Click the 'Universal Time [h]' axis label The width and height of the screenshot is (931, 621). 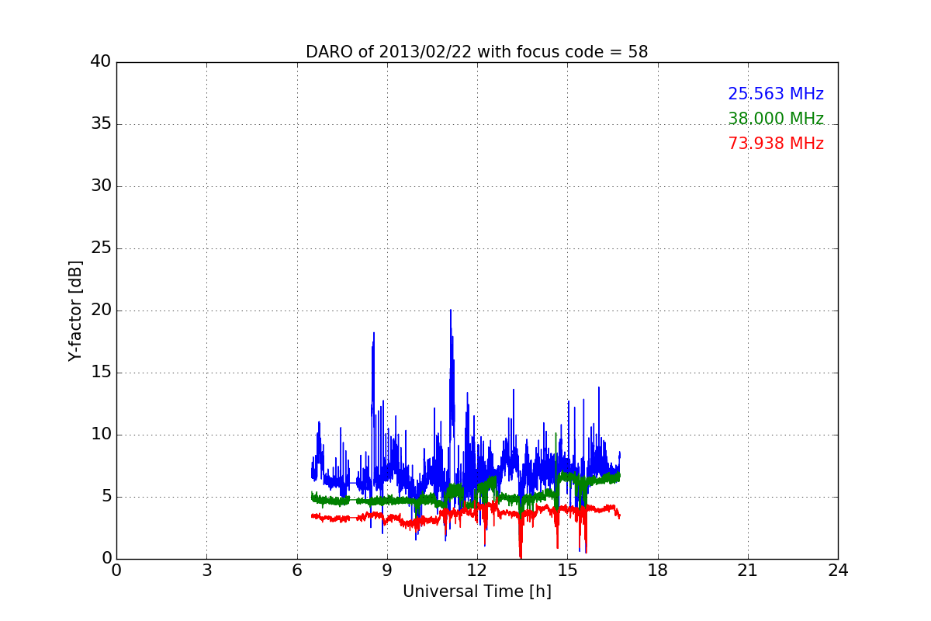pyautogui.click(x=477, y=592)
